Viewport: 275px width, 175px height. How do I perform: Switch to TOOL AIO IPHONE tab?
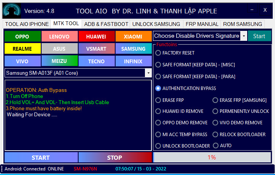[x=27, y=24]
